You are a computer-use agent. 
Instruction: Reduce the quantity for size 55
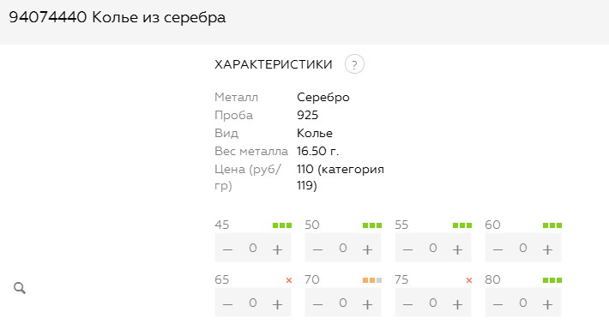tap(407, 249)
